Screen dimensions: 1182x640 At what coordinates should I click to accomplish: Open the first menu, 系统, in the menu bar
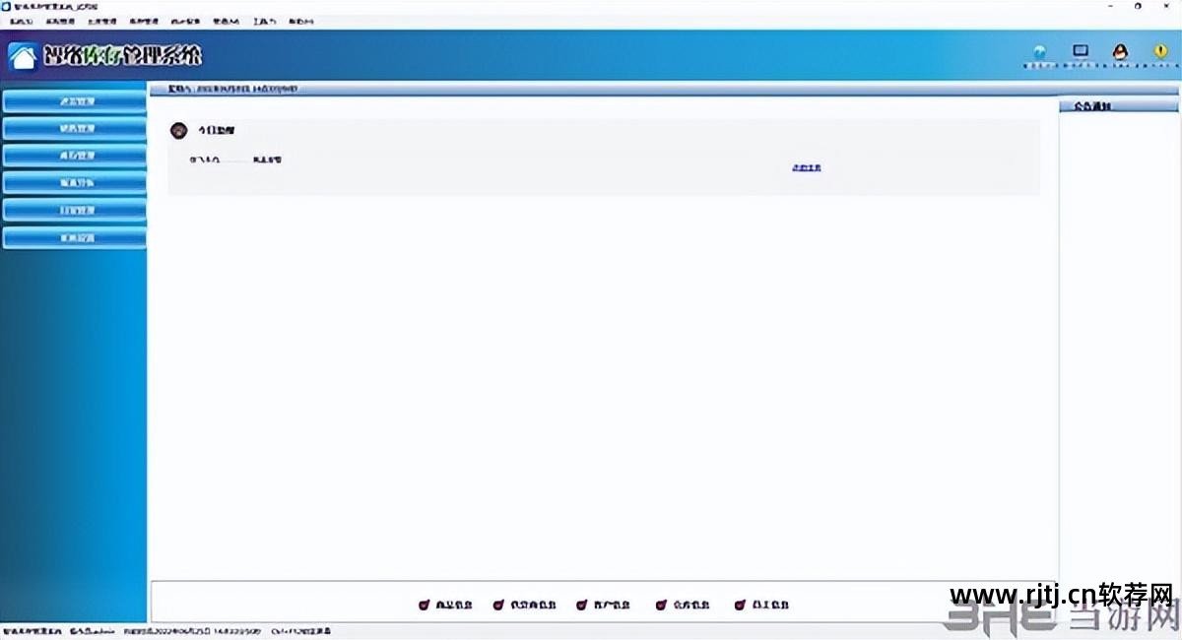point(20,21)
